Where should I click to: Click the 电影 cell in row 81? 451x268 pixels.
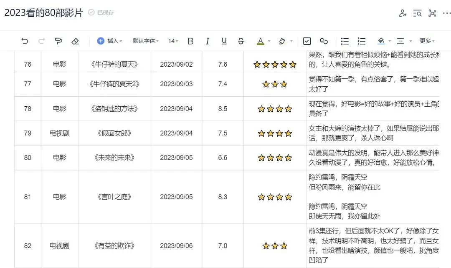click(60, 197)
